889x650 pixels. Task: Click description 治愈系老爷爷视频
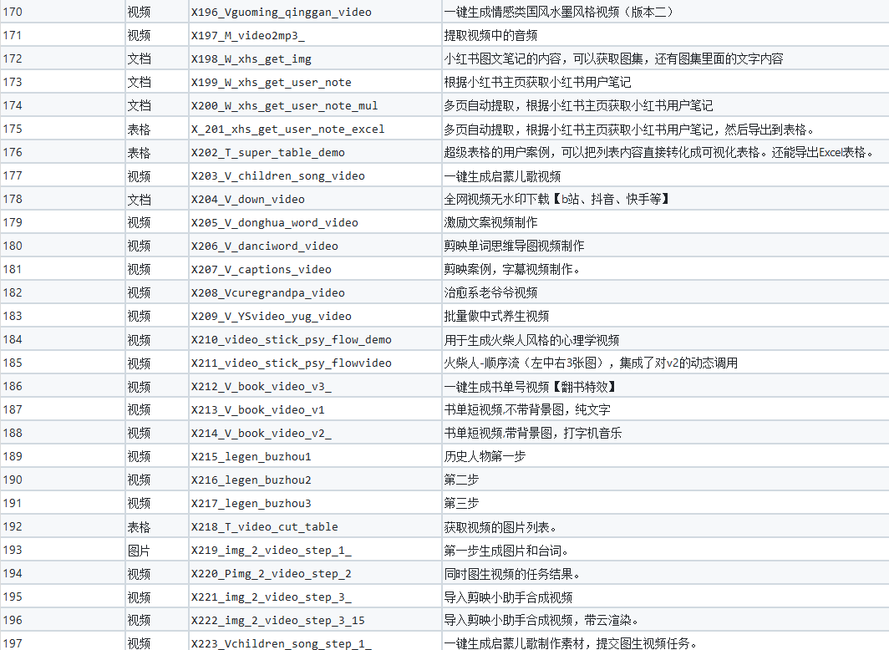pos(490,292)
